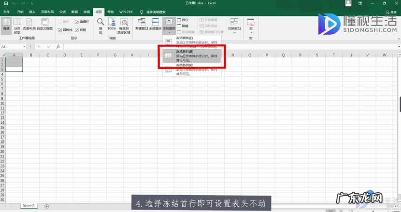Screen dimensions: 401x212
Task: Select row header 10
Action: 2,103
